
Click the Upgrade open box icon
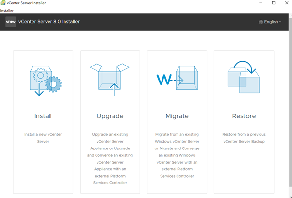point(110,80)
